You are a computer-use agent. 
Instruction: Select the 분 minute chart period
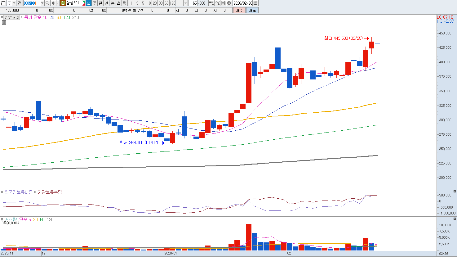click(x=113, y=3)
